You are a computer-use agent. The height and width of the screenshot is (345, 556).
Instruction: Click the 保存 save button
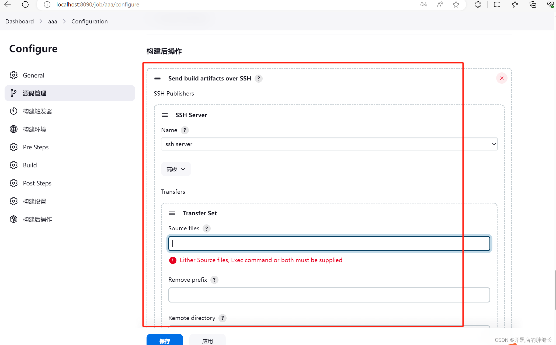(165, 340)
